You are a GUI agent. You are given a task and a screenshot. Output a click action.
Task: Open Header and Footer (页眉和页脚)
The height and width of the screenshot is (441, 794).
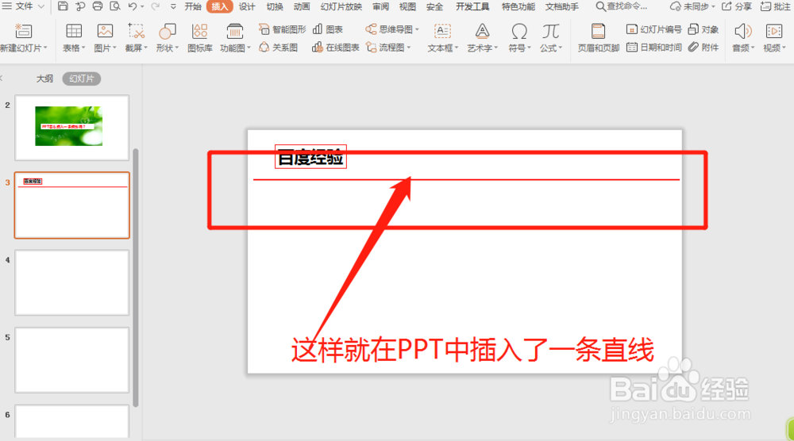[599, 38]
